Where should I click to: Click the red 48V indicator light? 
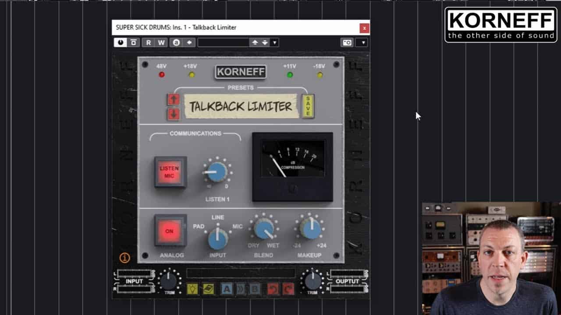[x=162, y=75]
